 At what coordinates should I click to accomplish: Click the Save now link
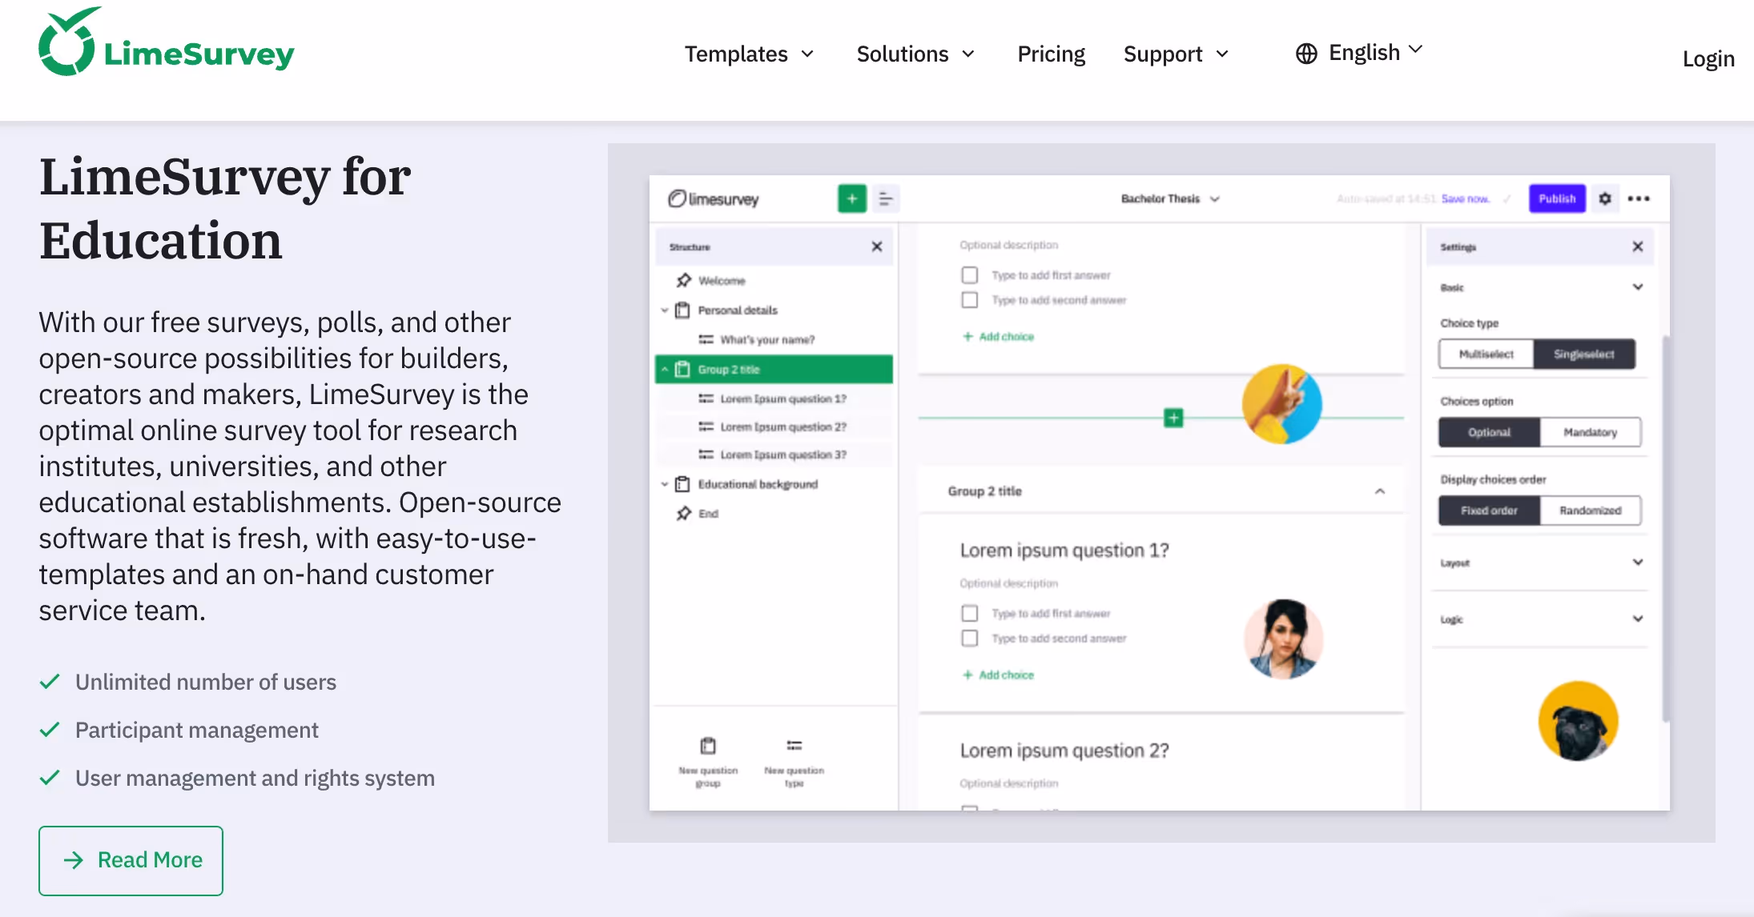[x=1465, y=198]
